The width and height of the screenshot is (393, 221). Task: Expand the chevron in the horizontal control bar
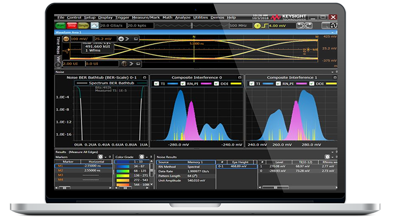131,64
